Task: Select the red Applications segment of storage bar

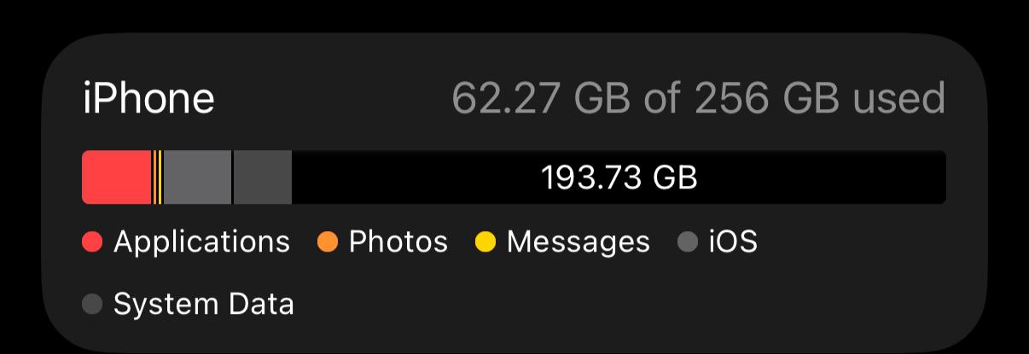Action: [x=116, y=177]
